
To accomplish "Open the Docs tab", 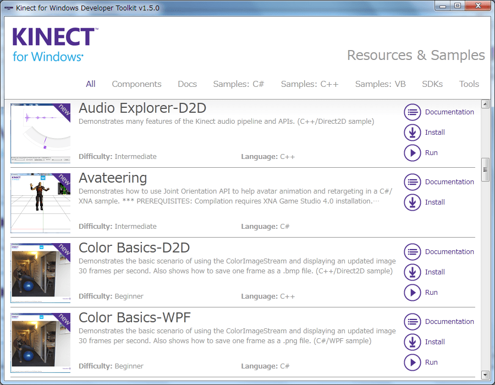I will tap(187, 84).
